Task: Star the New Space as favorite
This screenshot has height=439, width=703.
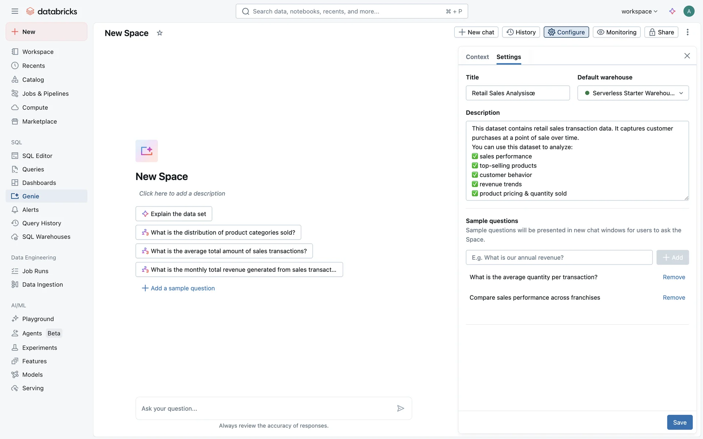Action: click(160, 33)
